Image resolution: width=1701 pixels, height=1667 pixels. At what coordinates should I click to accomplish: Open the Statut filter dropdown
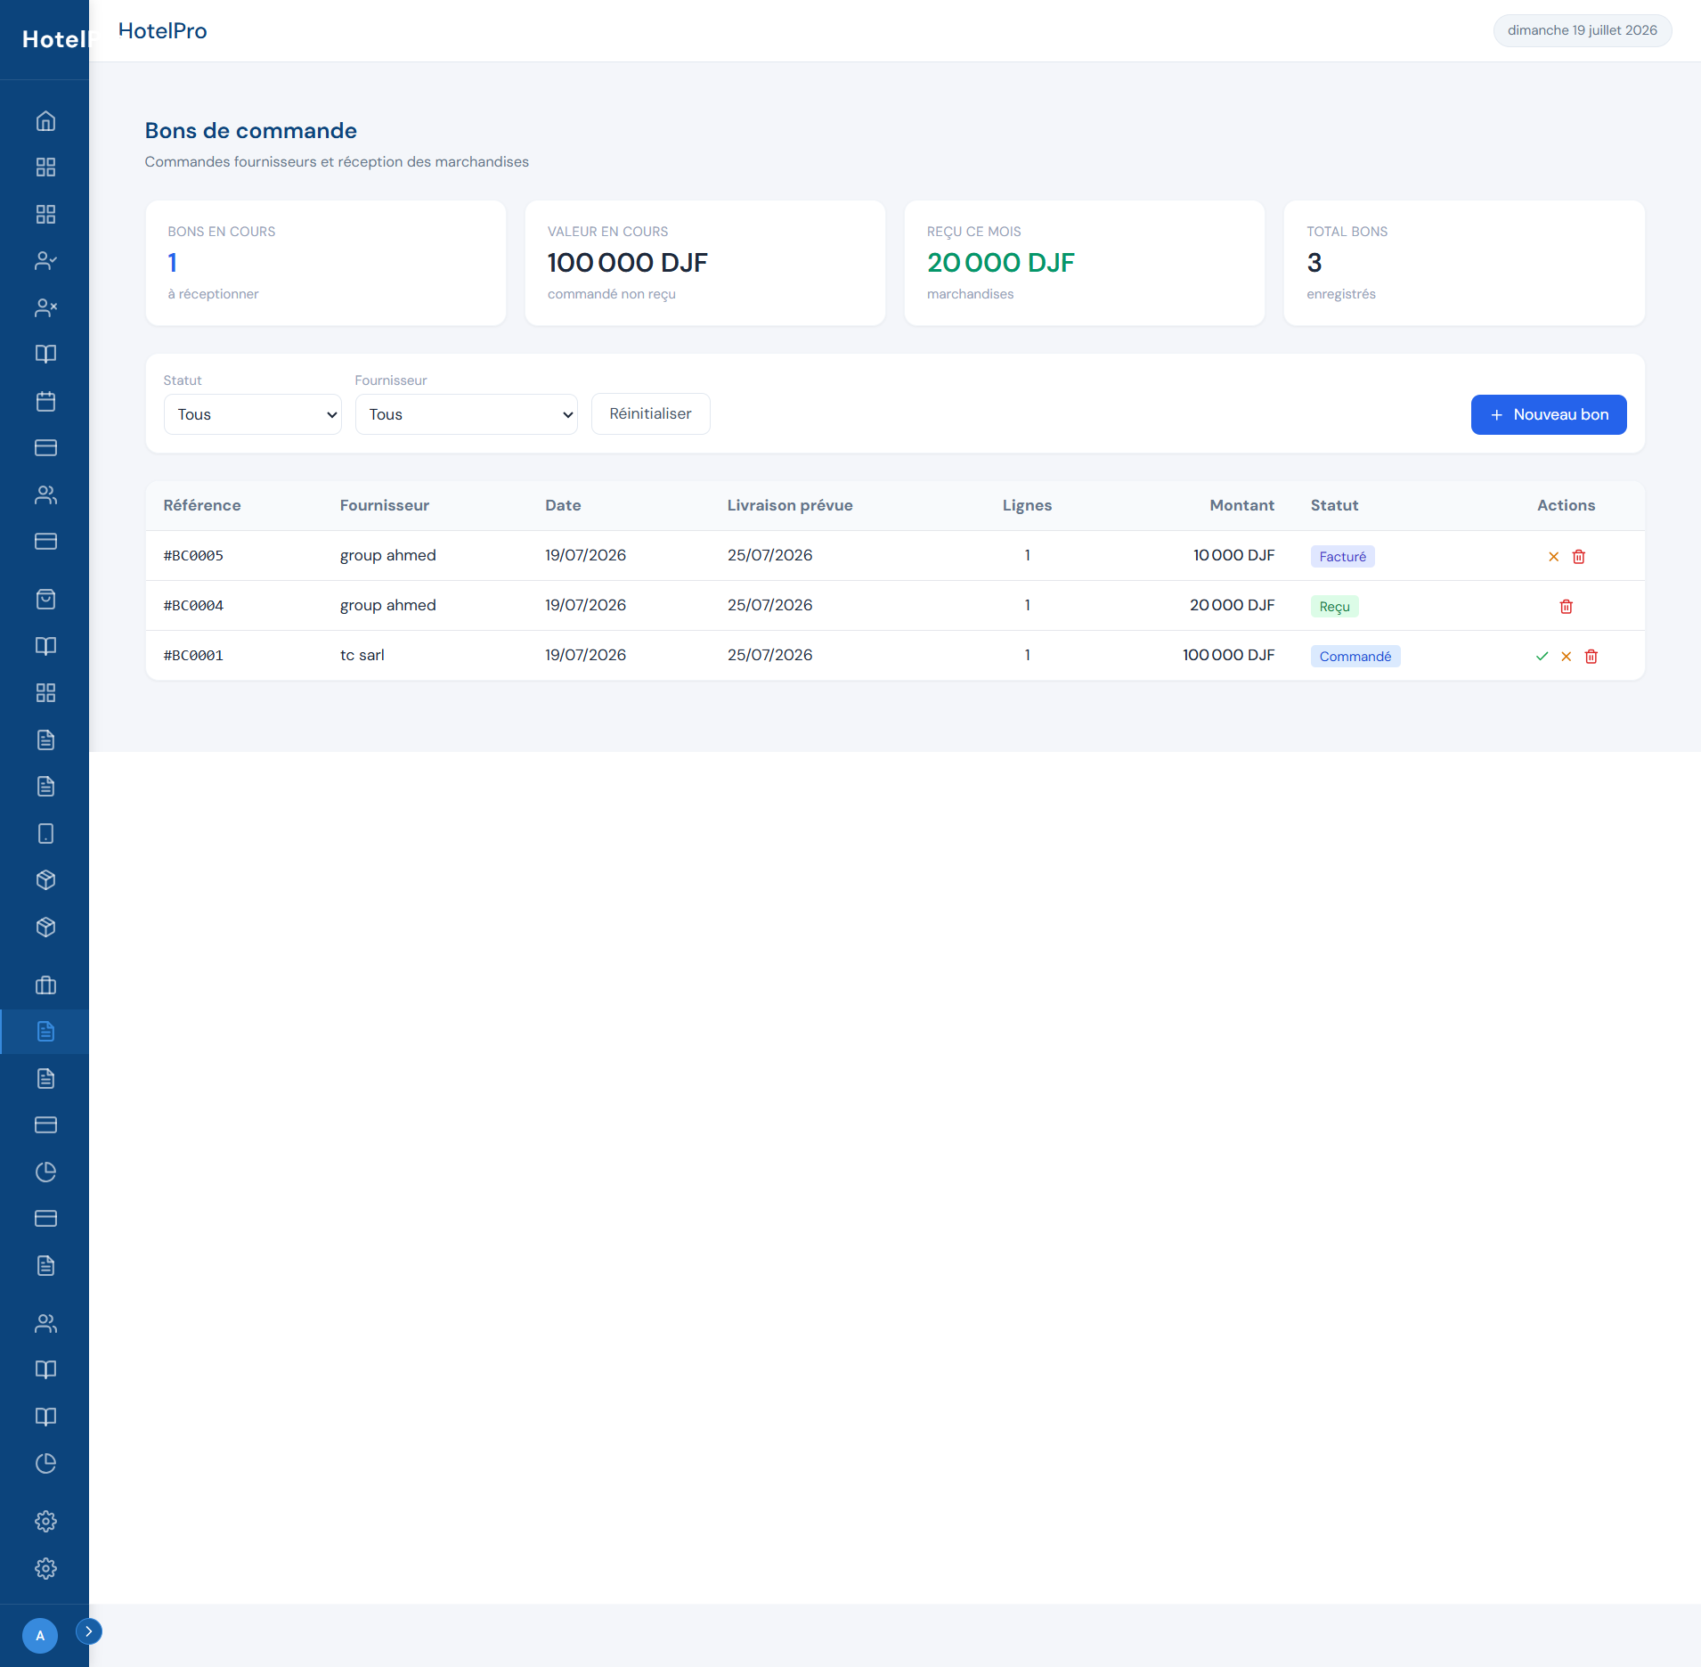253,414
